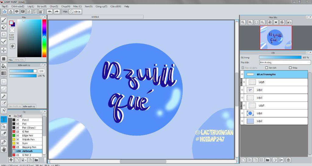Select the Hand pan tool
312x166 pixels.
4,149
